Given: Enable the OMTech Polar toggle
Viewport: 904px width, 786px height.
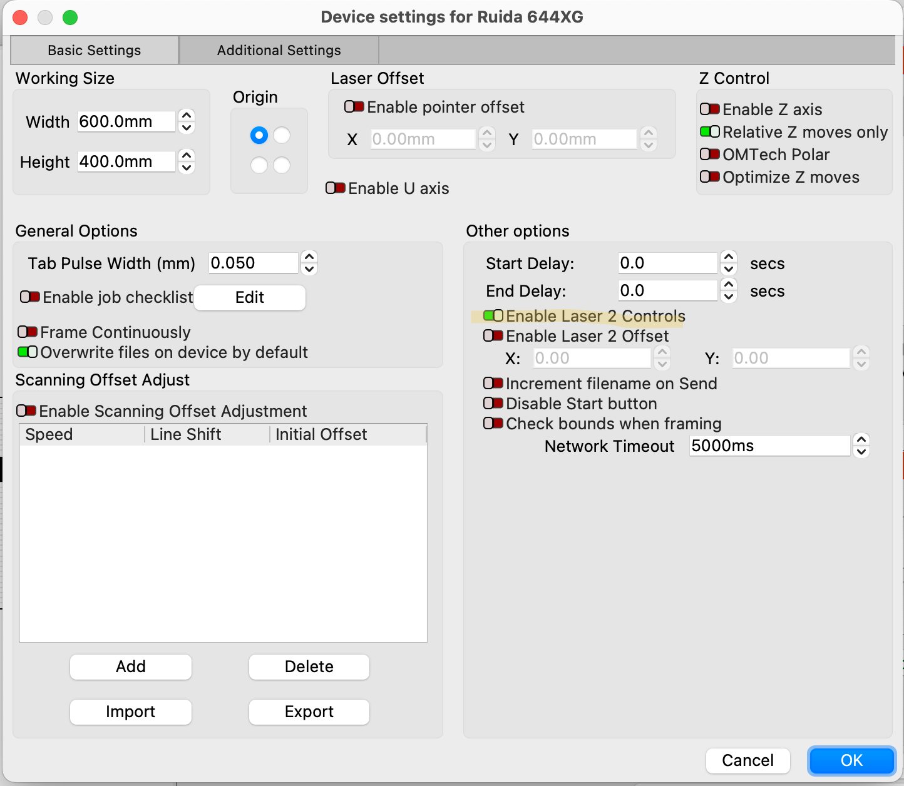Looking at the screenshot, I should pyautogui.click(x=710, y=155).
